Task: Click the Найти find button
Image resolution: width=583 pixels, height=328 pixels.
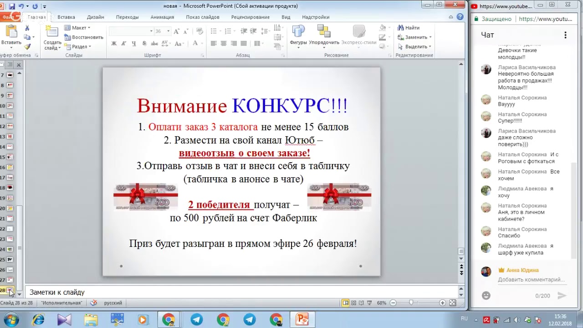Action: (x=409, y=28)
